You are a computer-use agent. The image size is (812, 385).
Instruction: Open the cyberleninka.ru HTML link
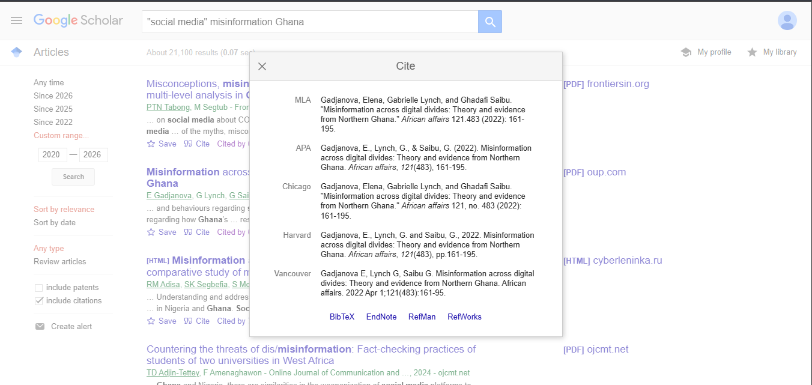click(x=613, y=261)
